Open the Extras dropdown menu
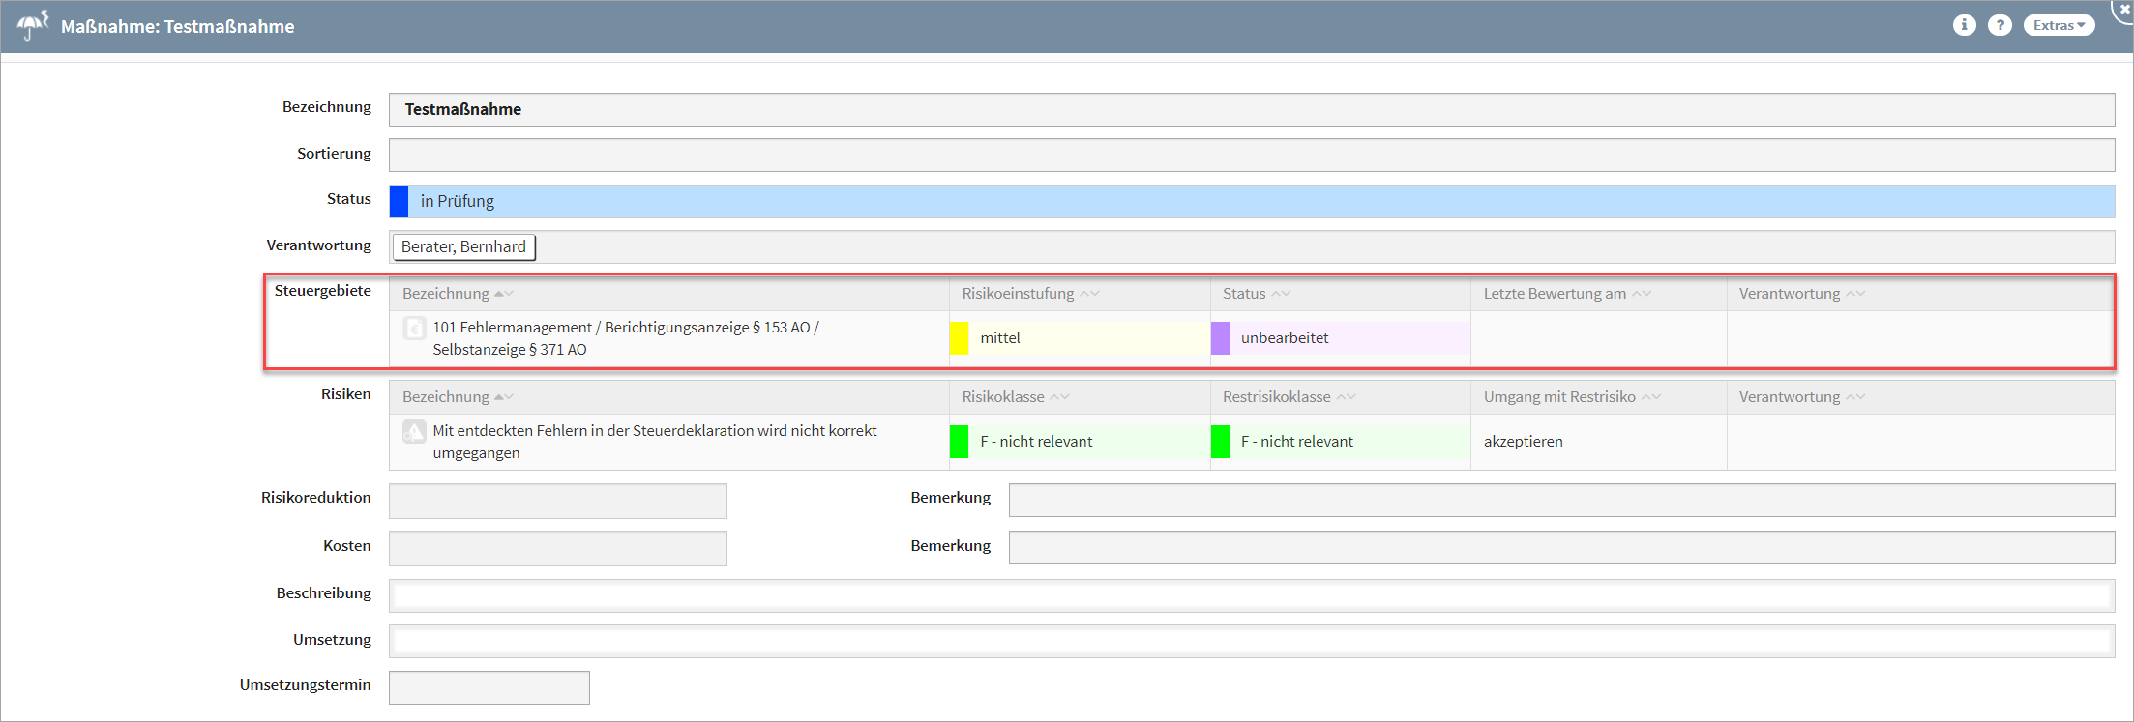The height and width of the screenshot is (722, 2134). 2059,25
